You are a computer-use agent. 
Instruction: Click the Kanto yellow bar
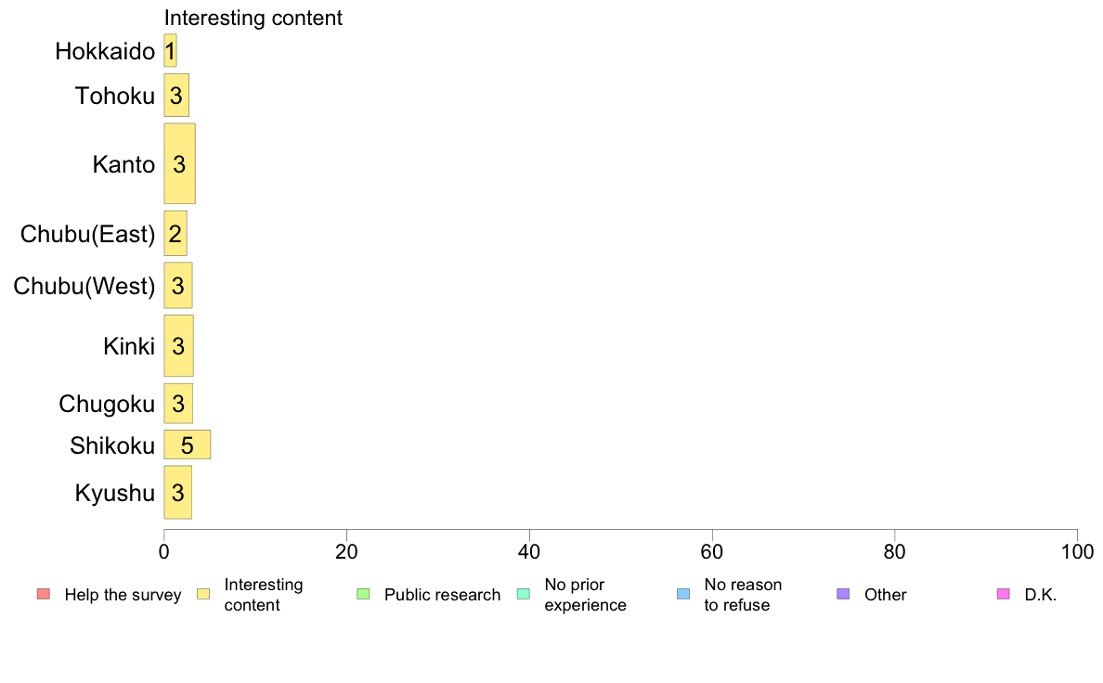coord(179,164)
